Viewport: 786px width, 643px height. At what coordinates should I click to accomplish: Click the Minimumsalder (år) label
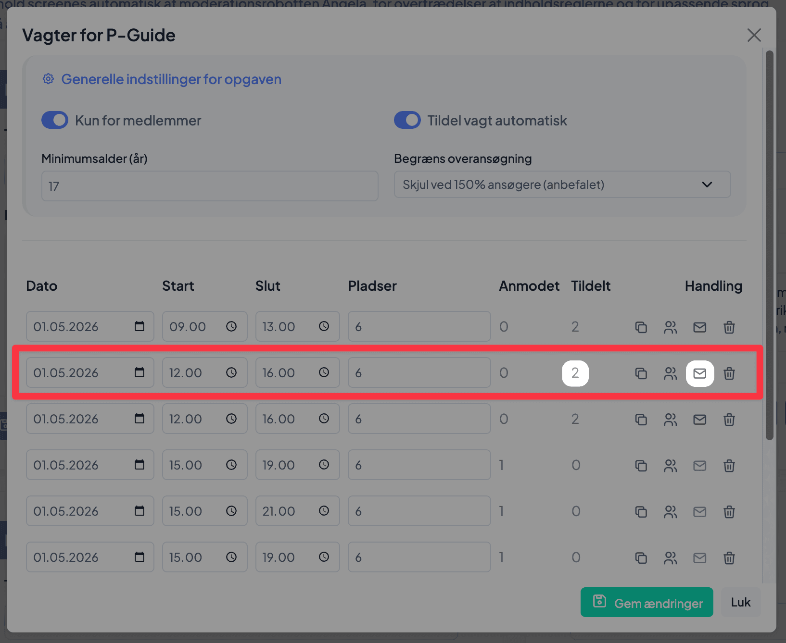point(94,159)
